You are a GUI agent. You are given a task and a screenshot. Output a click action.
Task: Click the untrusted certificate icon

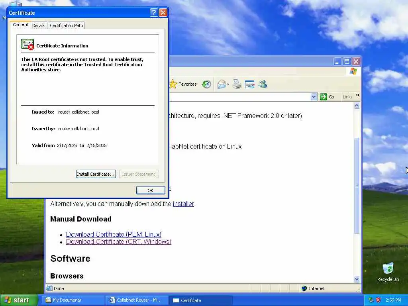pos(27,45)
